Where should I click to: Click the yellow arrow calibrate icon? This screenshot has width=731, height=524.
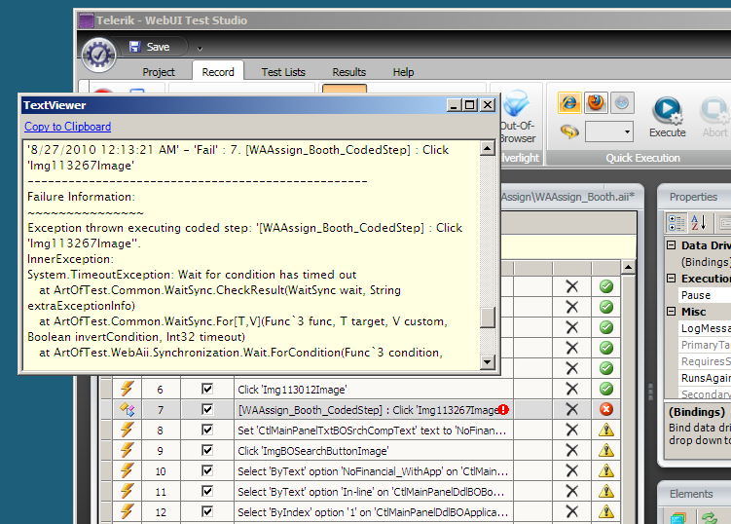click(569, 132)
